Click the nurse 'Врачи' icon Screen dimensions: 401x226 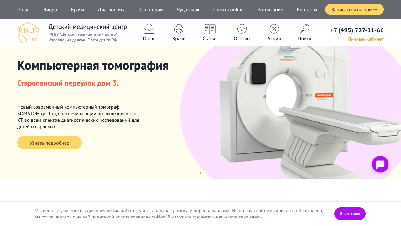point(179,29)
